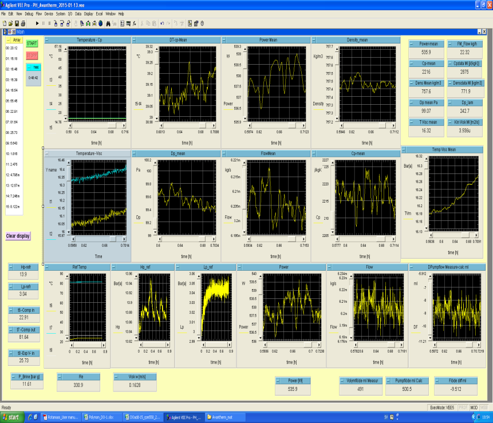Viewport: 493px width, 423px height.
Task: Click the Clear display button
Action: (18, 236)
